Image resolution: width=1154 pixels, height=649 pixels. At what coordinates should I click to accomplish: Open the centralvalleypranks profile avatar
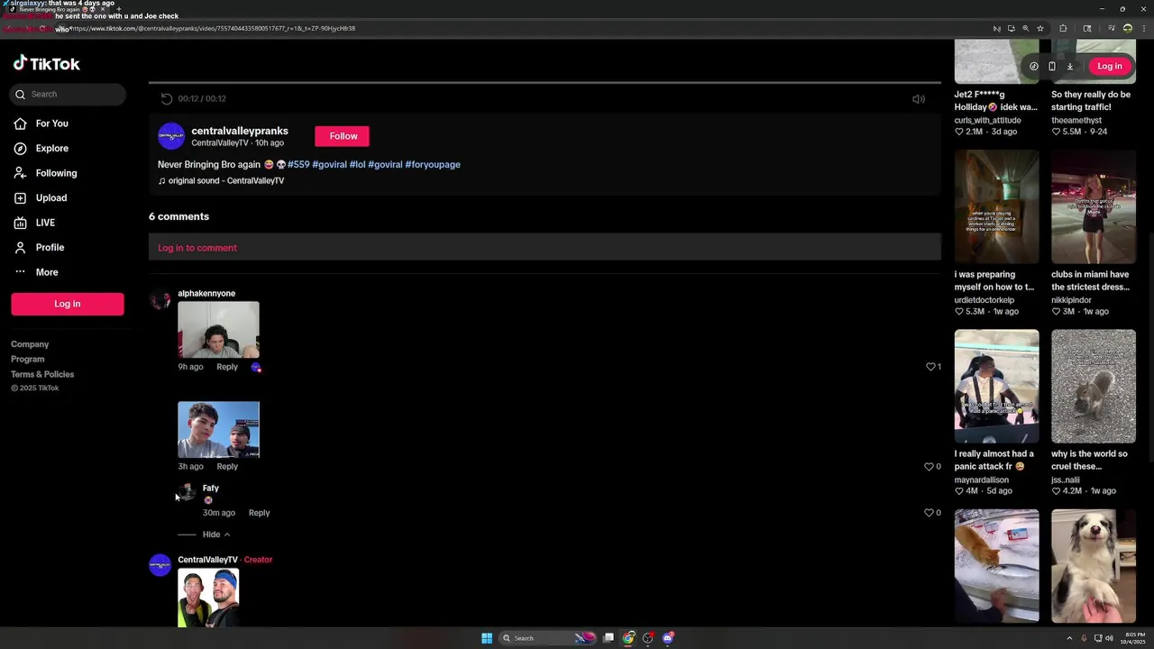click(x=171, y=136)
